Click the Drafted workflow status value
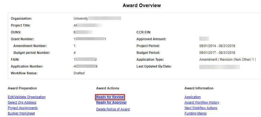Image resolution: width=261 pixels, height=117 pixels. pyautogui.click(x=79, y=73)
